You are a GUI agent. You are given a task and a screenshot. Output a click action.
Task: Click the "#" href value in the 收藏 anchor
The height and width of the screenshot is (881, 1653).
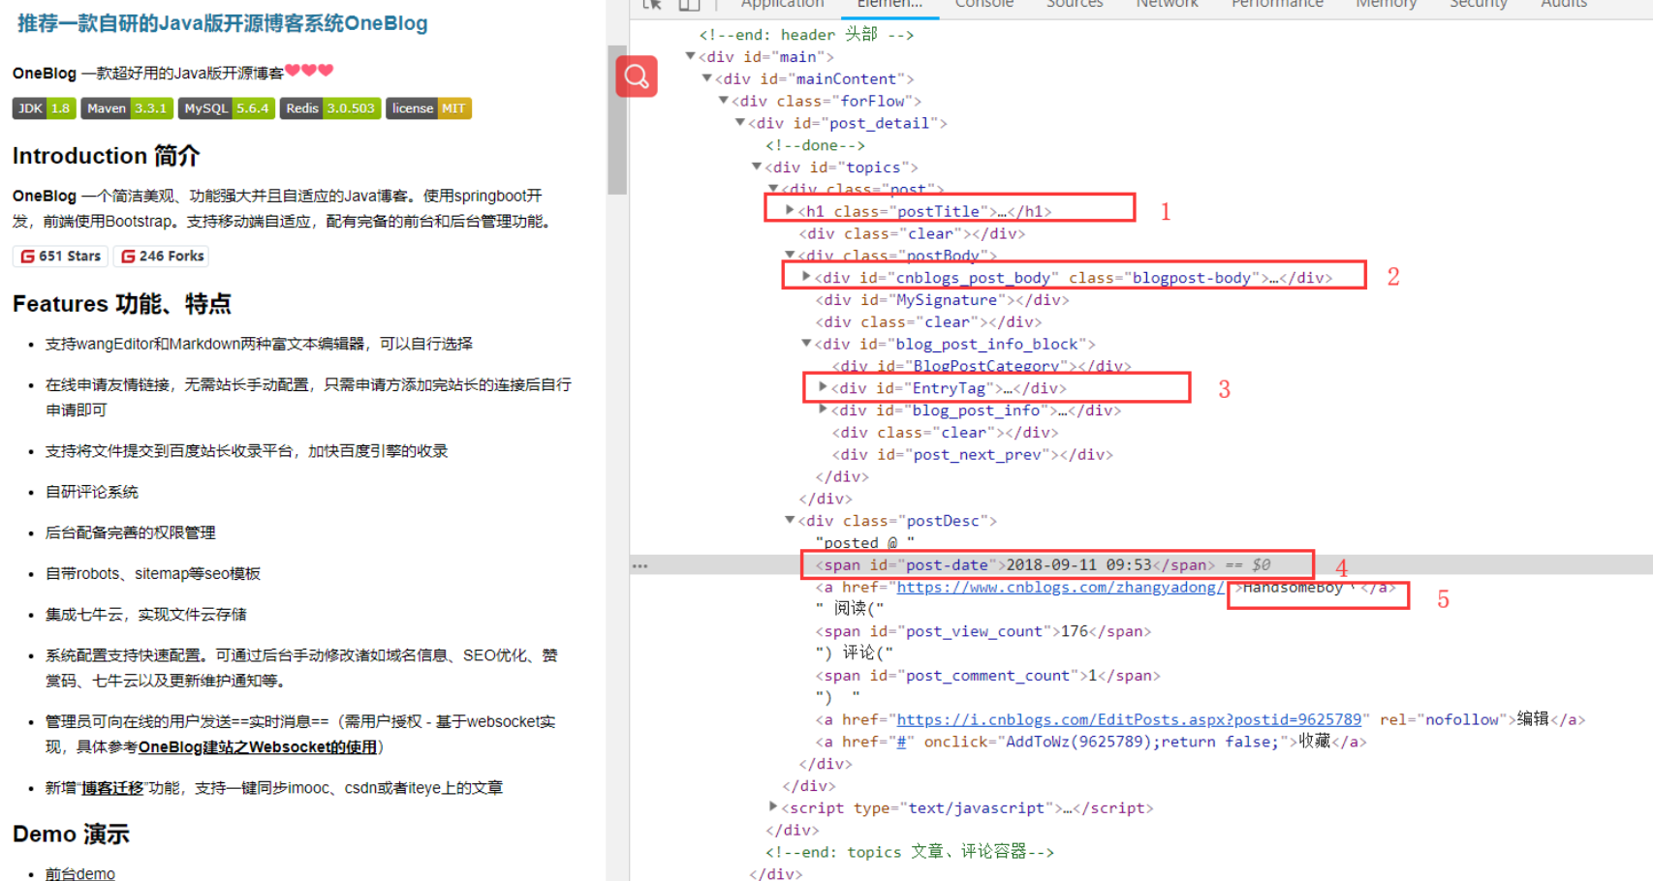[x=901, y=742]
